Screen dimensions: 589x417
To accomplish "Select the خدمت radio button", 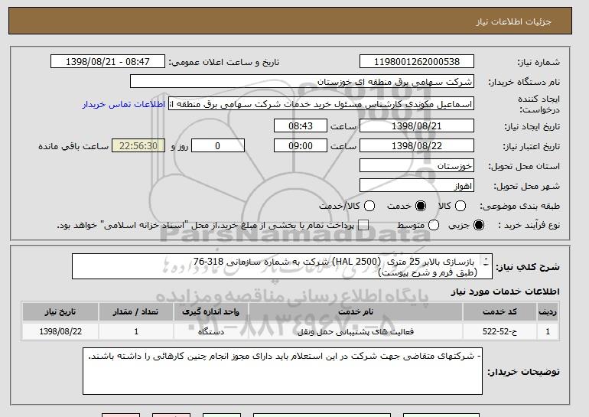I will coord(418,207).
